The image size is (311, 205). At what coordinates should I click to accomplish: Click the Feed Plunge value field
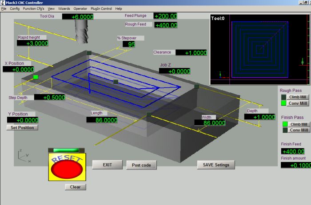coord(165,16)
